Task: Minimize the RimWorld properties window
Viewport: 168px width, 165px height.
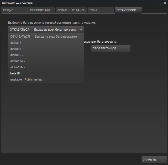Action: coord(160,3)
